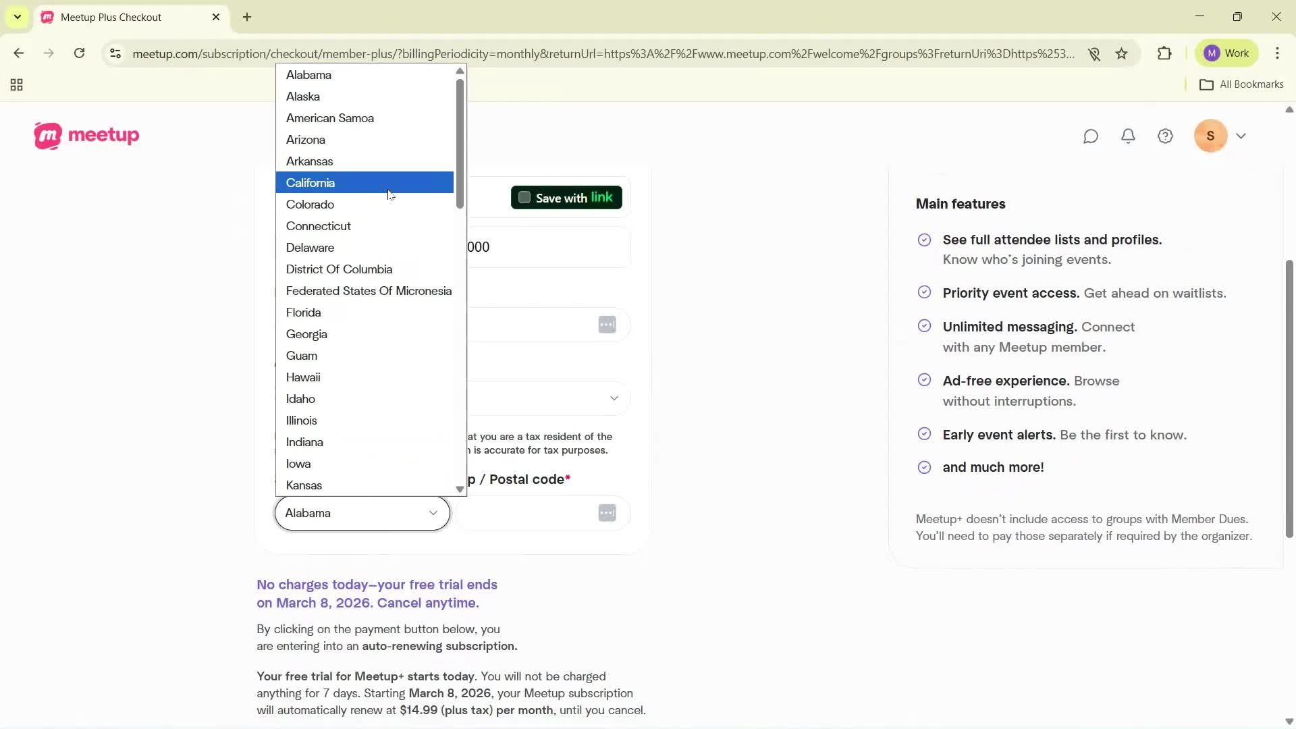Expand the country dropdown chevron

click(614, 398)
